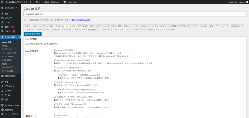Open the 設定 sidebar item
The height and width of the screenshot is (118, 249).
[x=10, y=100]
